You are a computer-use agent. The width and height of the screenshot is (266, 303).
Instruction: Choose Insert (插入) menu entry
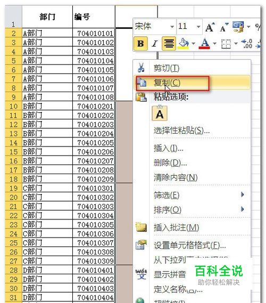[x=168, y=149]
